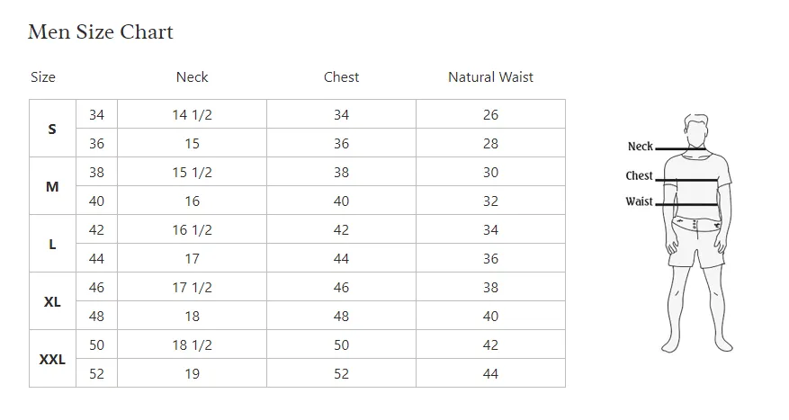The height and width of the screenshot is (420, 789).
Task: Click the Men Size Chart heading
Action: [x=100, y=32]
